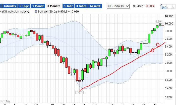The height and width of the screenshot is (105, 176).
Task: Select the 1 Monat tab
Action: [38, 6]
